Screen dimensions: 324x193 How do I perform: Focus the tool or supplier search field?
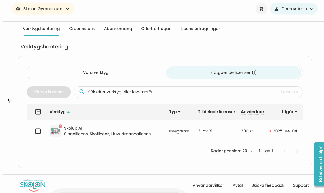tap(188, 92)
